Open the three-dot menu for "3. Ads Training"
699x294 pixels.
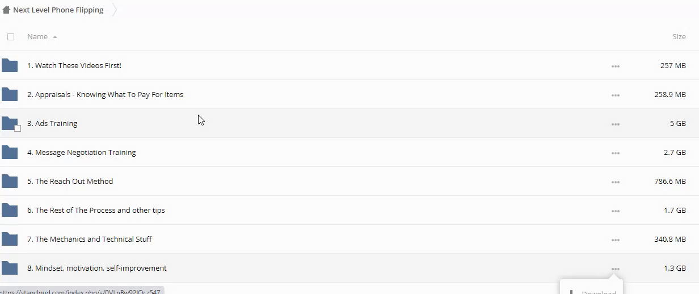click(x=616, y=124)
